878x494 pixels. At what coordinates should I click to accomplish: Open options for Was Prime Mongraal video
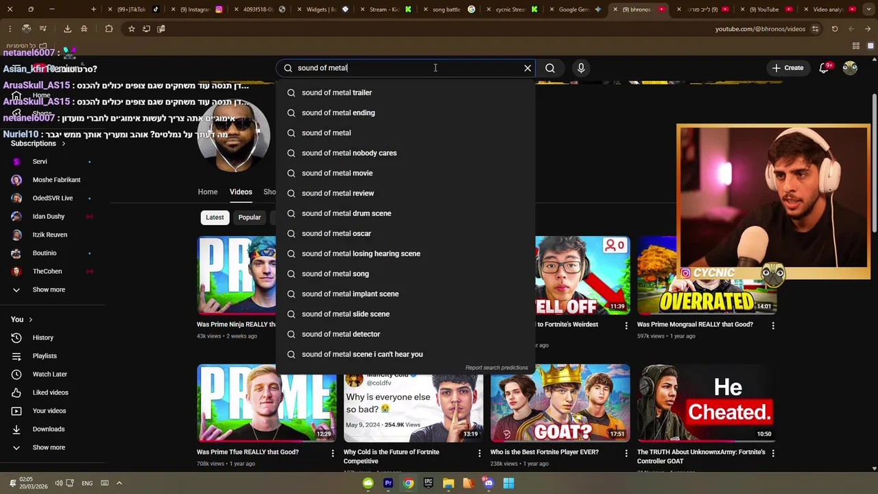[x=773, y=325]
